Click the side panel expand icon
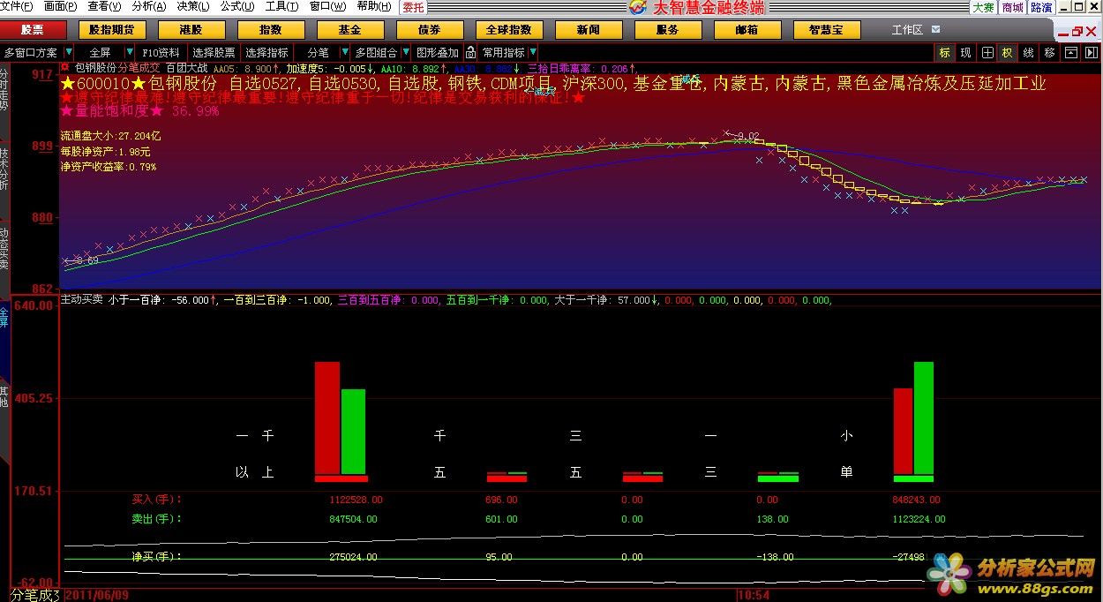Viewport: 1103px width, 602px height. [x=1092, y=53]
